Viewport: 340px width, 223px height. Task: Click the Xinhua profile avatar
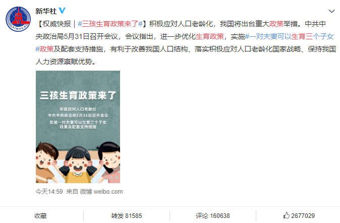(18, 19)
